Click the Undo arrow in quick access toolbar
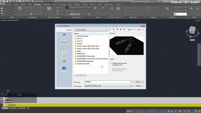Screen dimensions: 201x113 click(23, 1)
